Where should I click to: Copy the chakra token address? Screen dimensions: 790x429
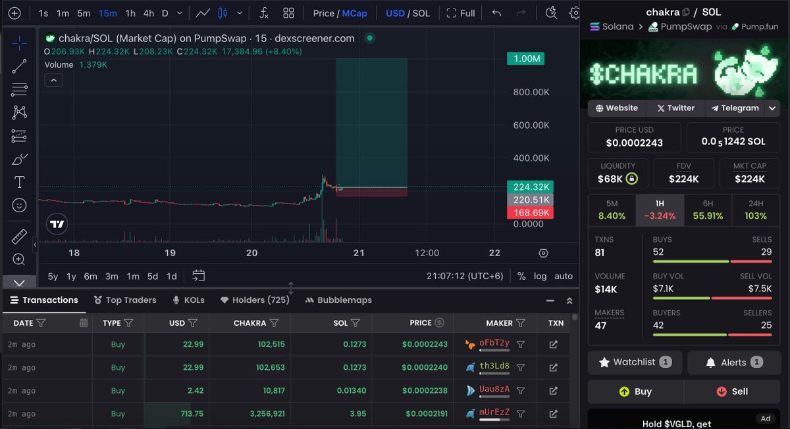(x=686, y=12)
